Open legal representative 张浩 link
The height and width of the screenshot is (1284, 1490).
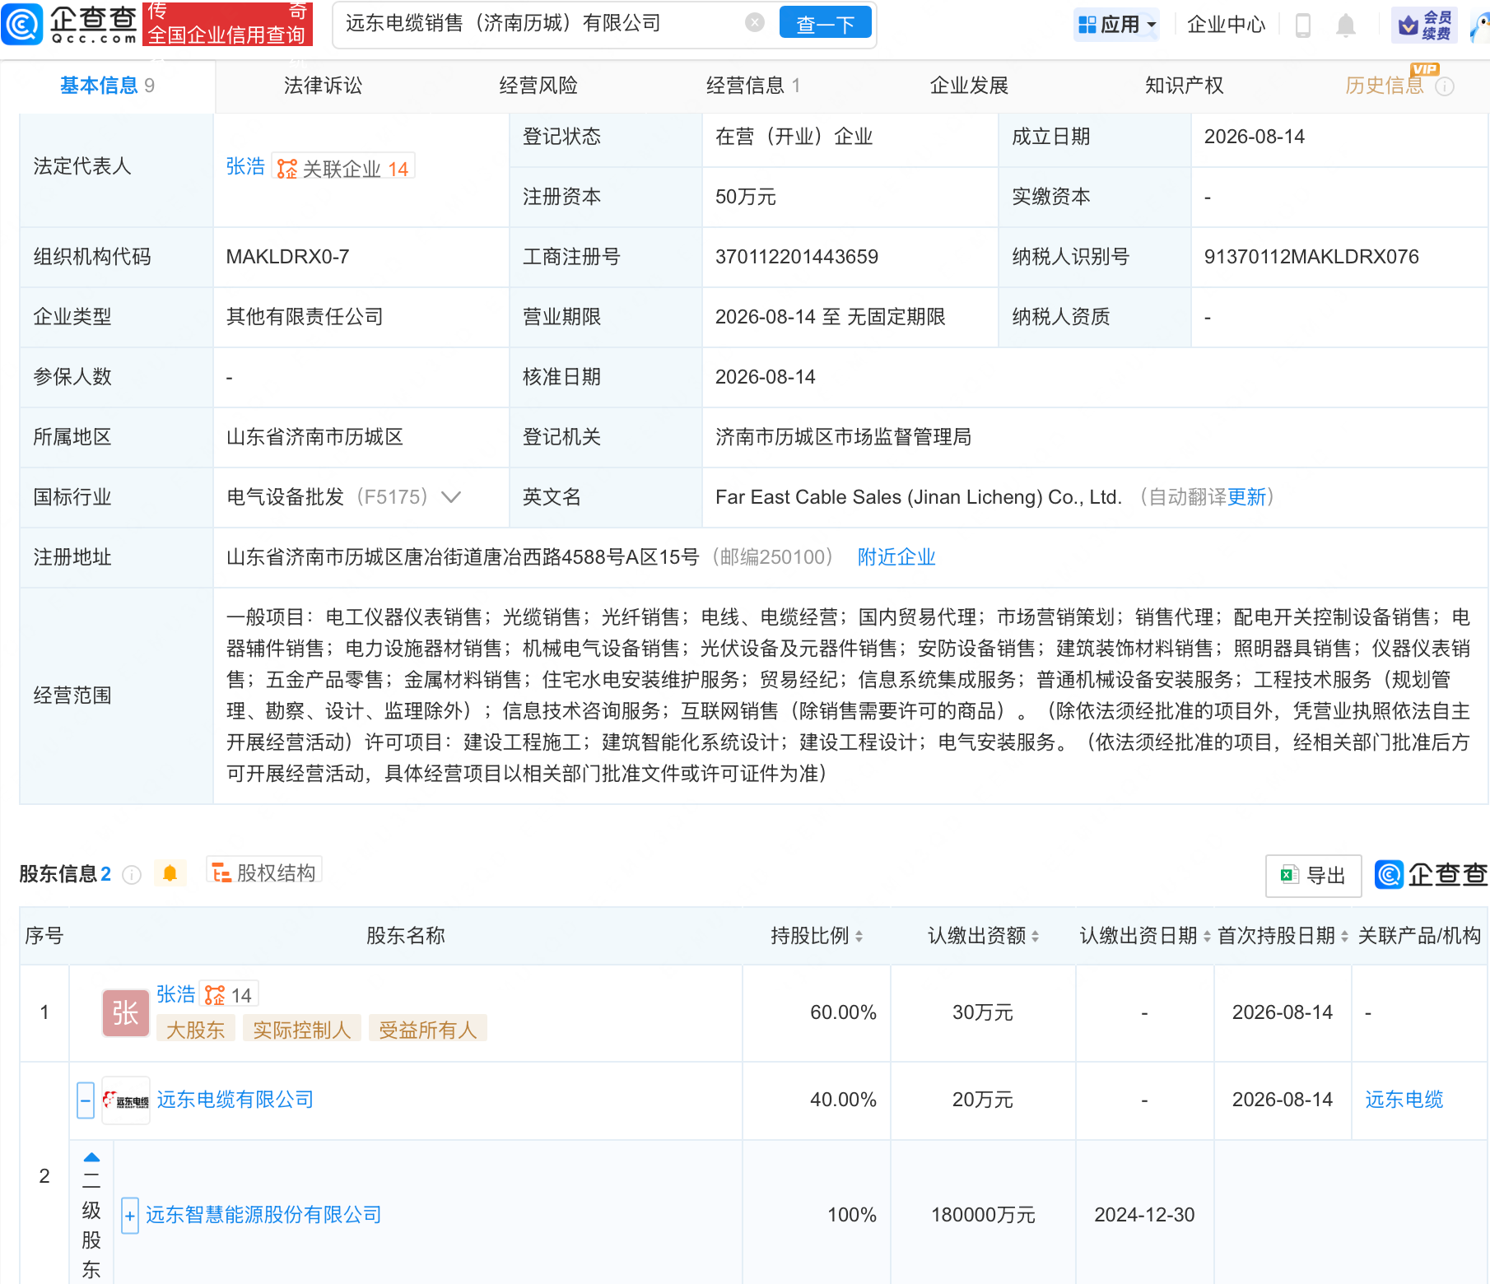pos(245,166)
